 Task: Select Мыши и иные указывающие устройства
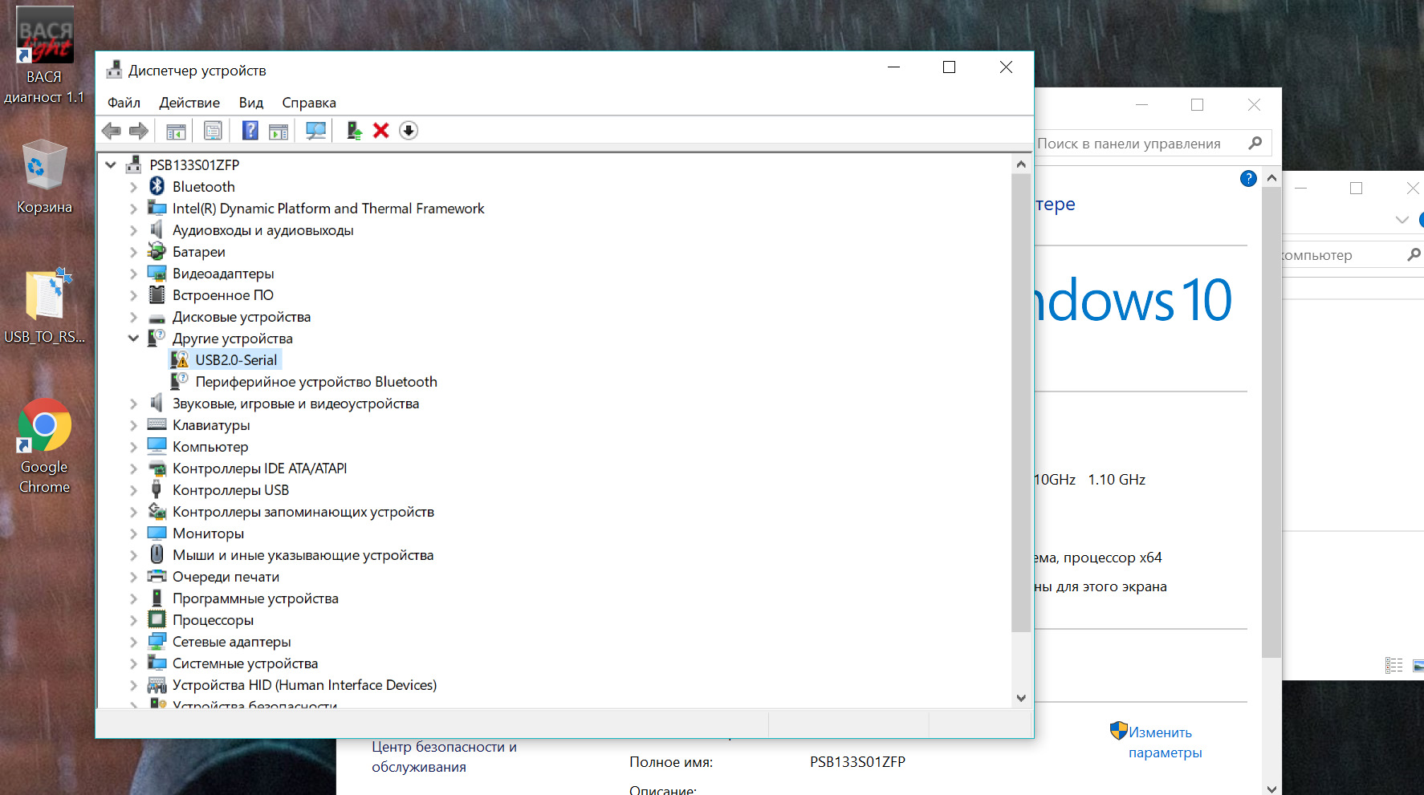pos(303,555)
